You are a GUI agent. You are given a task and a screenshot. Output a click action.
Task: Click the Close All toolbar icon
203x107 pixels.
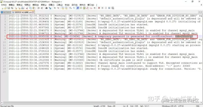point(19,8)
